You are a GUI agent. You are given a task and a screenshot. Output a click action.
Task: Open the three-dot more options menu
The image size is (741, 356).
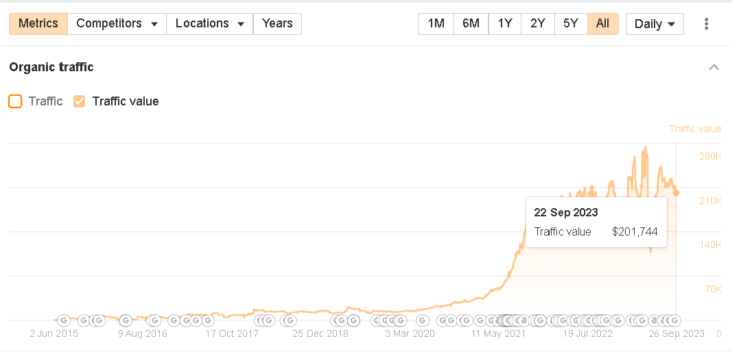(706, 24)
